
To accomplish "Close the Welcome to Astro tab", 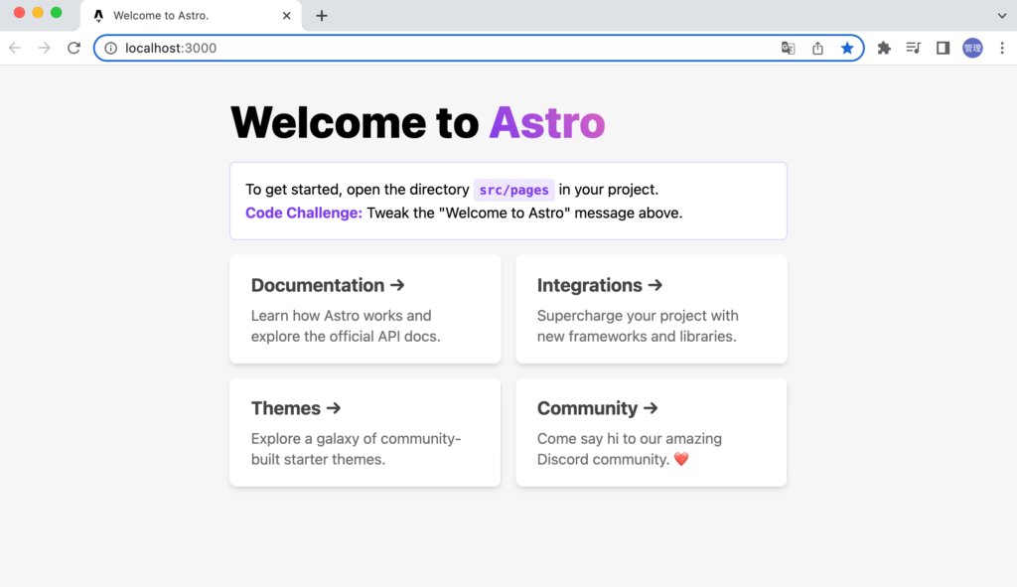I will tap(287, 15).
